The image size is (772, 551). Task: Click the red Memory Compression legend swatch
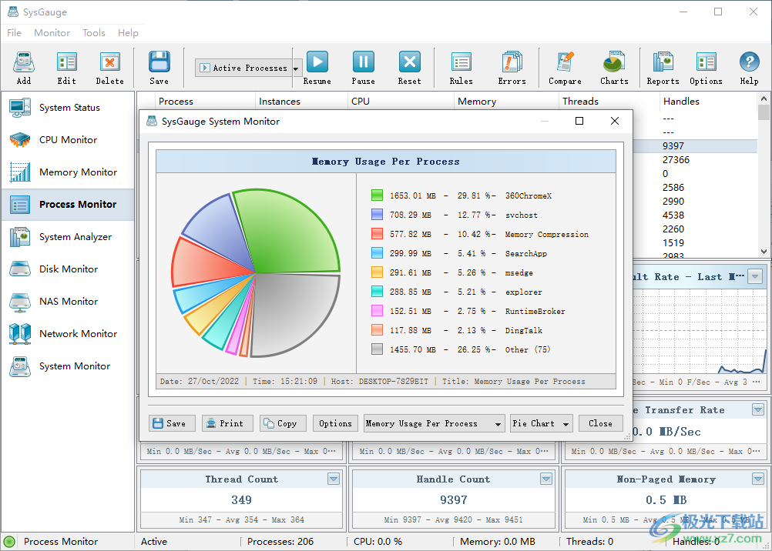377,234
